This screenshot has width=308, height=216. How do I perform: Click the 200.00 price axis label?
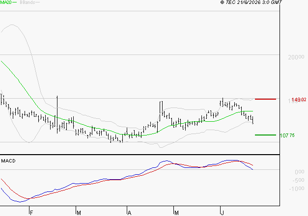pos(296,57)
